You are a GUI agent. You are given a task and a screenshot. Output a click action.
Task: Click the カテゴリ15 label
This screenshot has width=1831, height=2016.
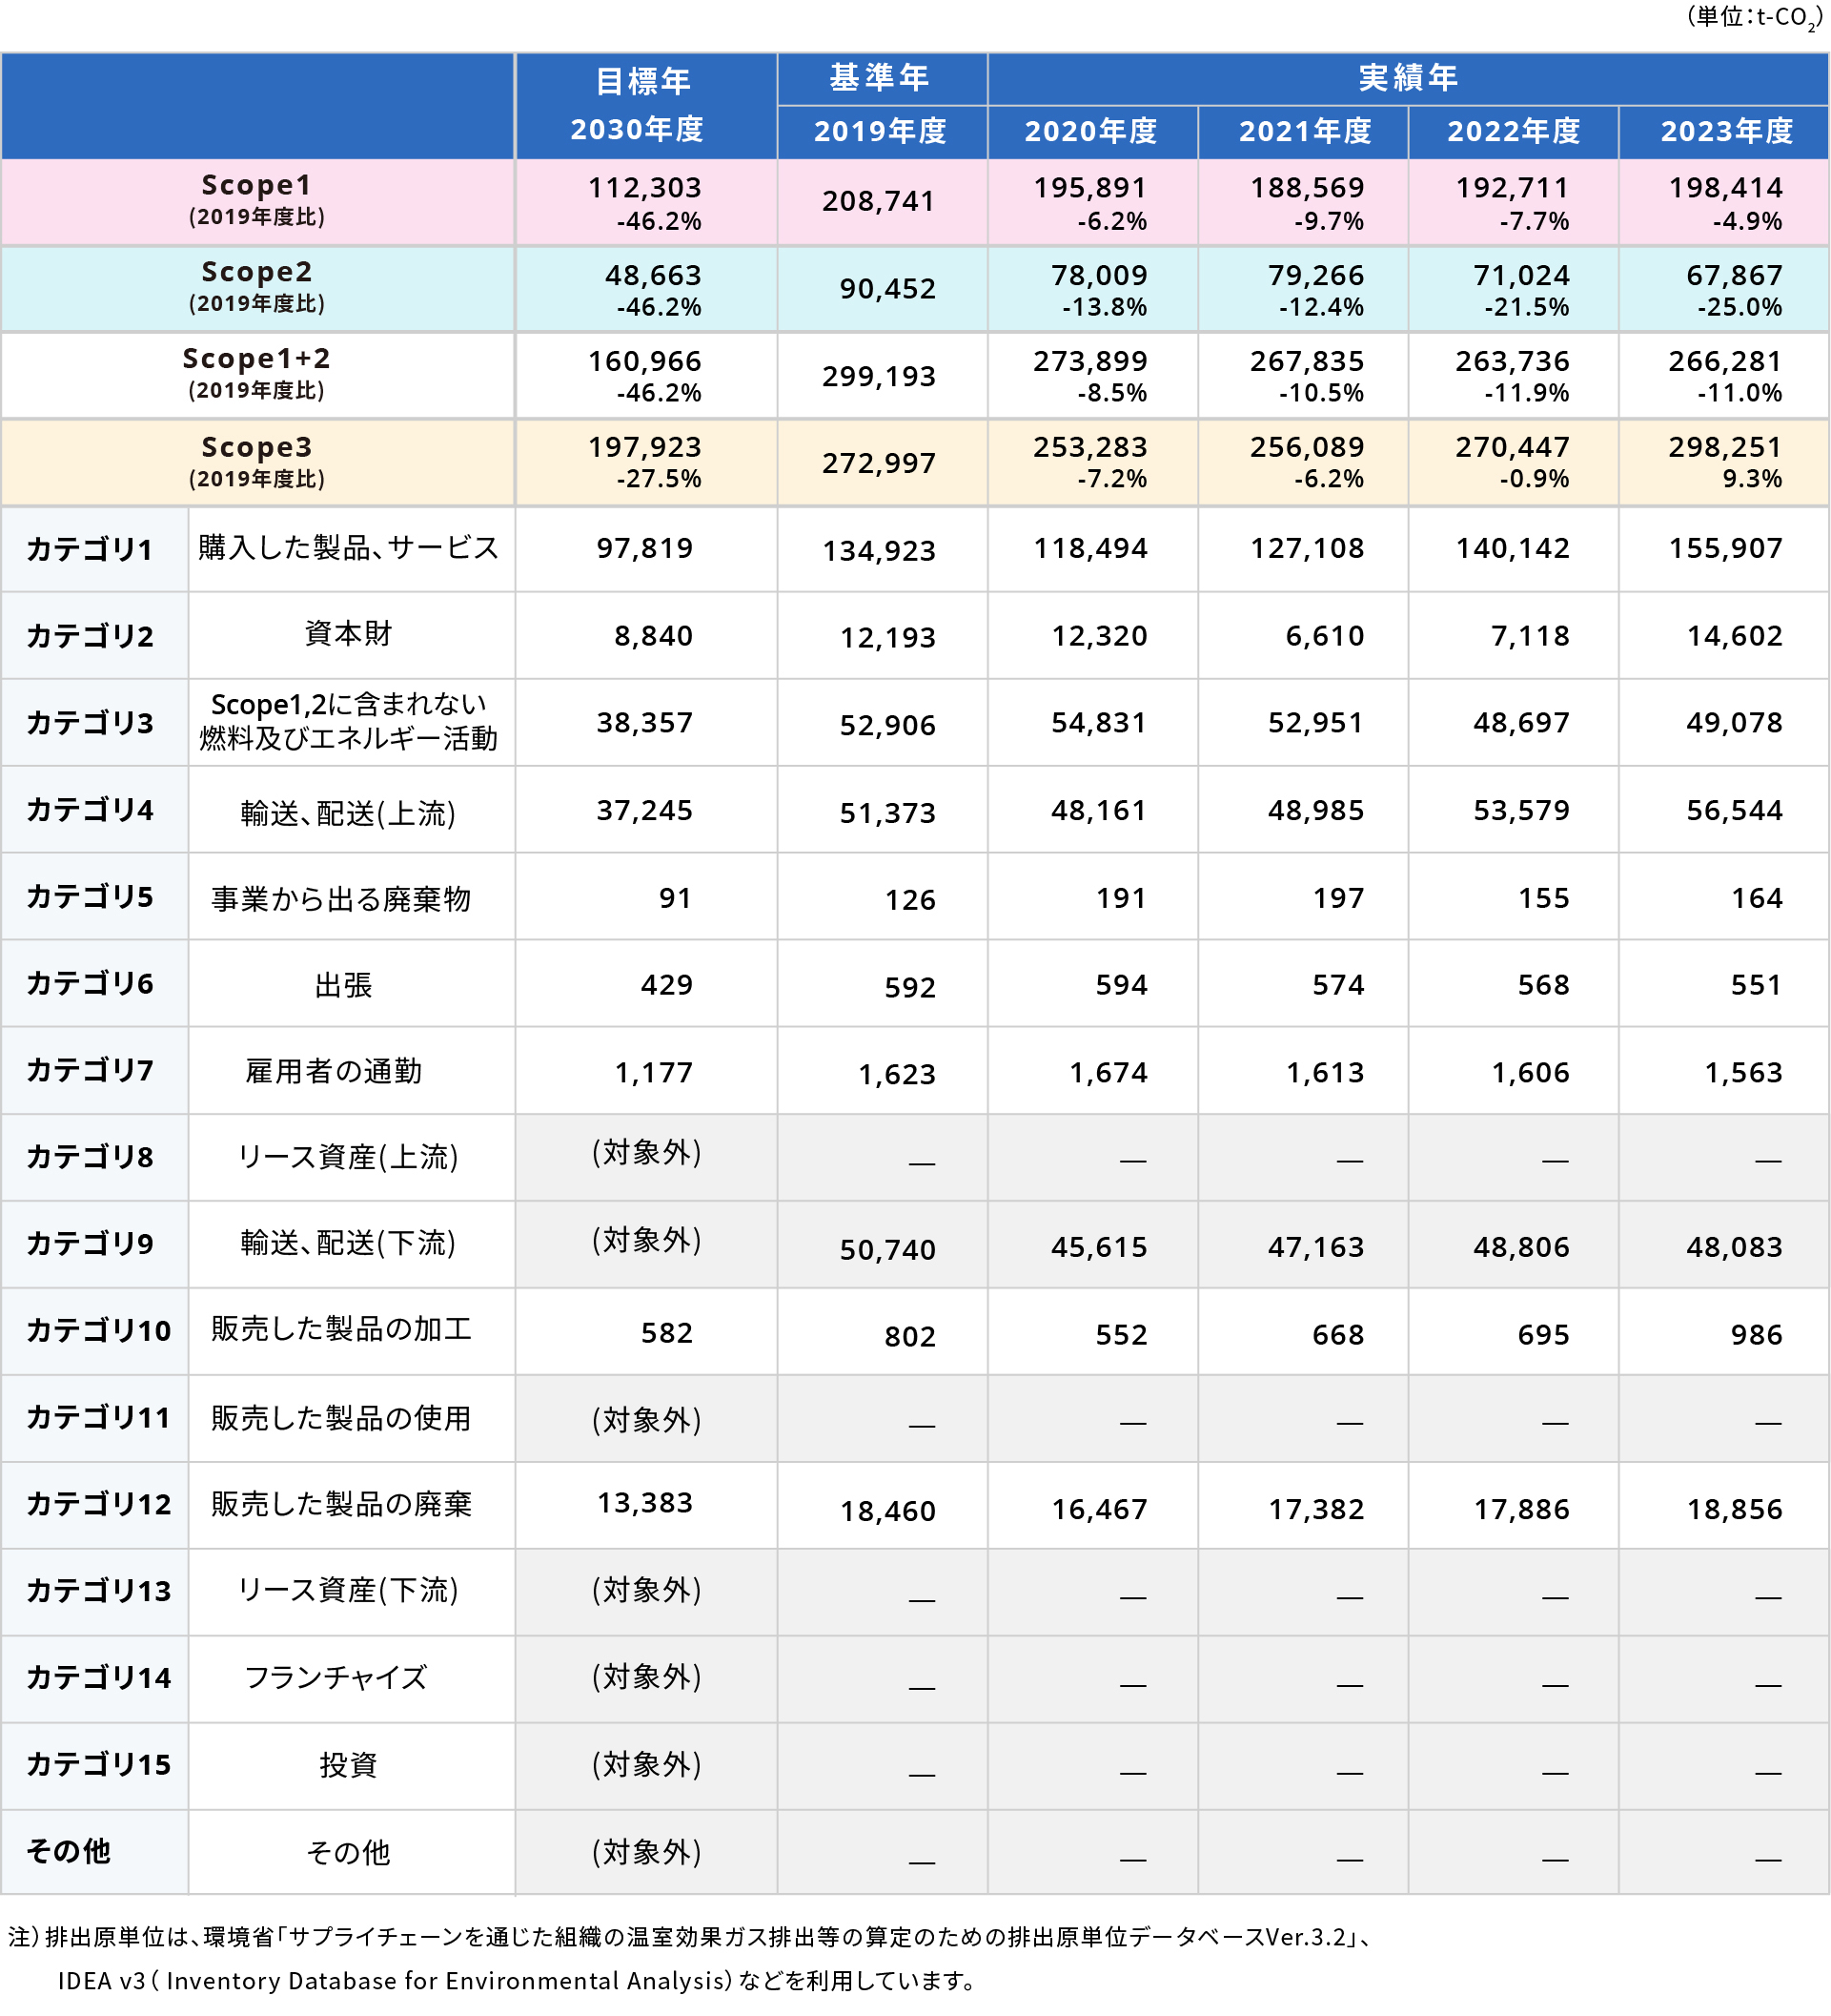click(99, 1767)
